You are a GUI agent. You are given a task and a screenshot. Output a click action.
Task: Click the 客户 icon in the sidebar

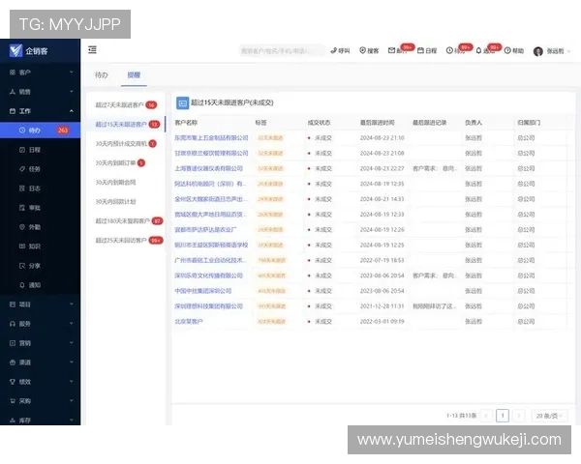pyautogui.click(x=13, y=72)
